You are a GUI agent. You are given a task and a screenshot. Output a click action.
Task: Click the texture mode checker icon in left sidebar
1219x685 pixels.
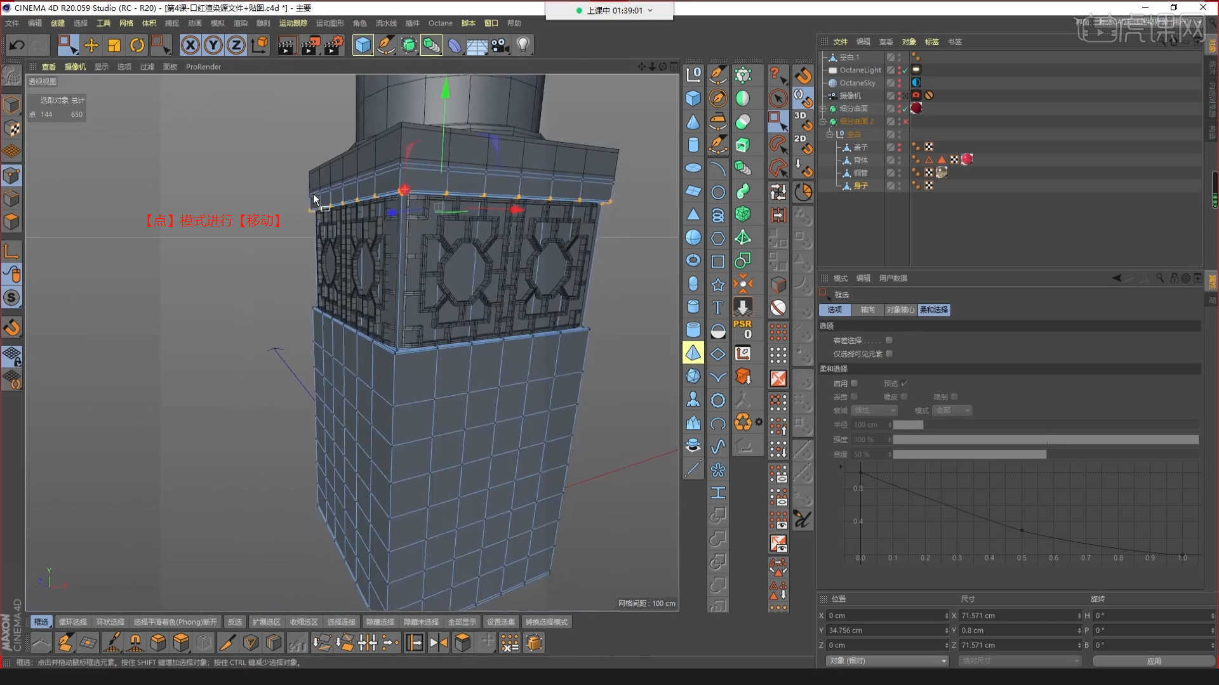[x=11, y=128]
